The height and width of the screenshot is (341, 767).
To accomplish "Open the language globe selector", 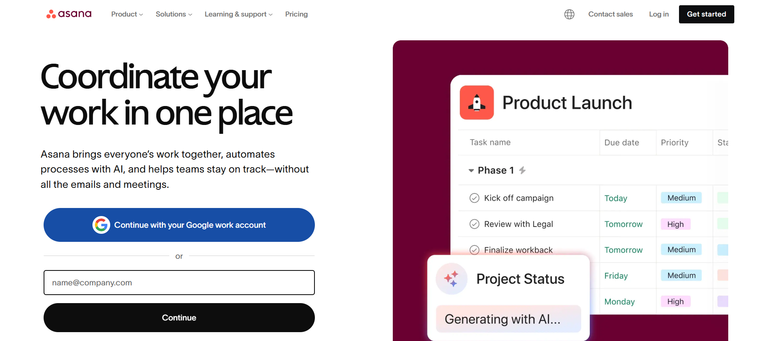I will pos(569,14).
